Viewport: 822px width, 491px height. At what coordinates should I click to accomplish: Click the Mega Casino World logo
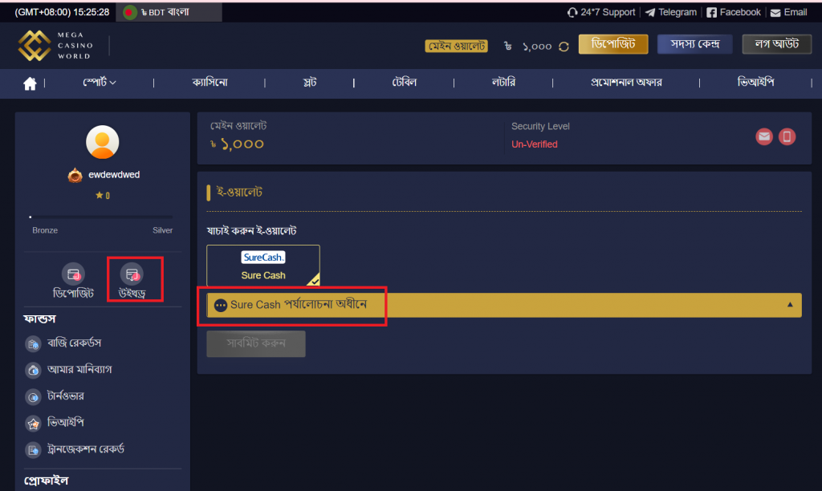pos(55,46)
